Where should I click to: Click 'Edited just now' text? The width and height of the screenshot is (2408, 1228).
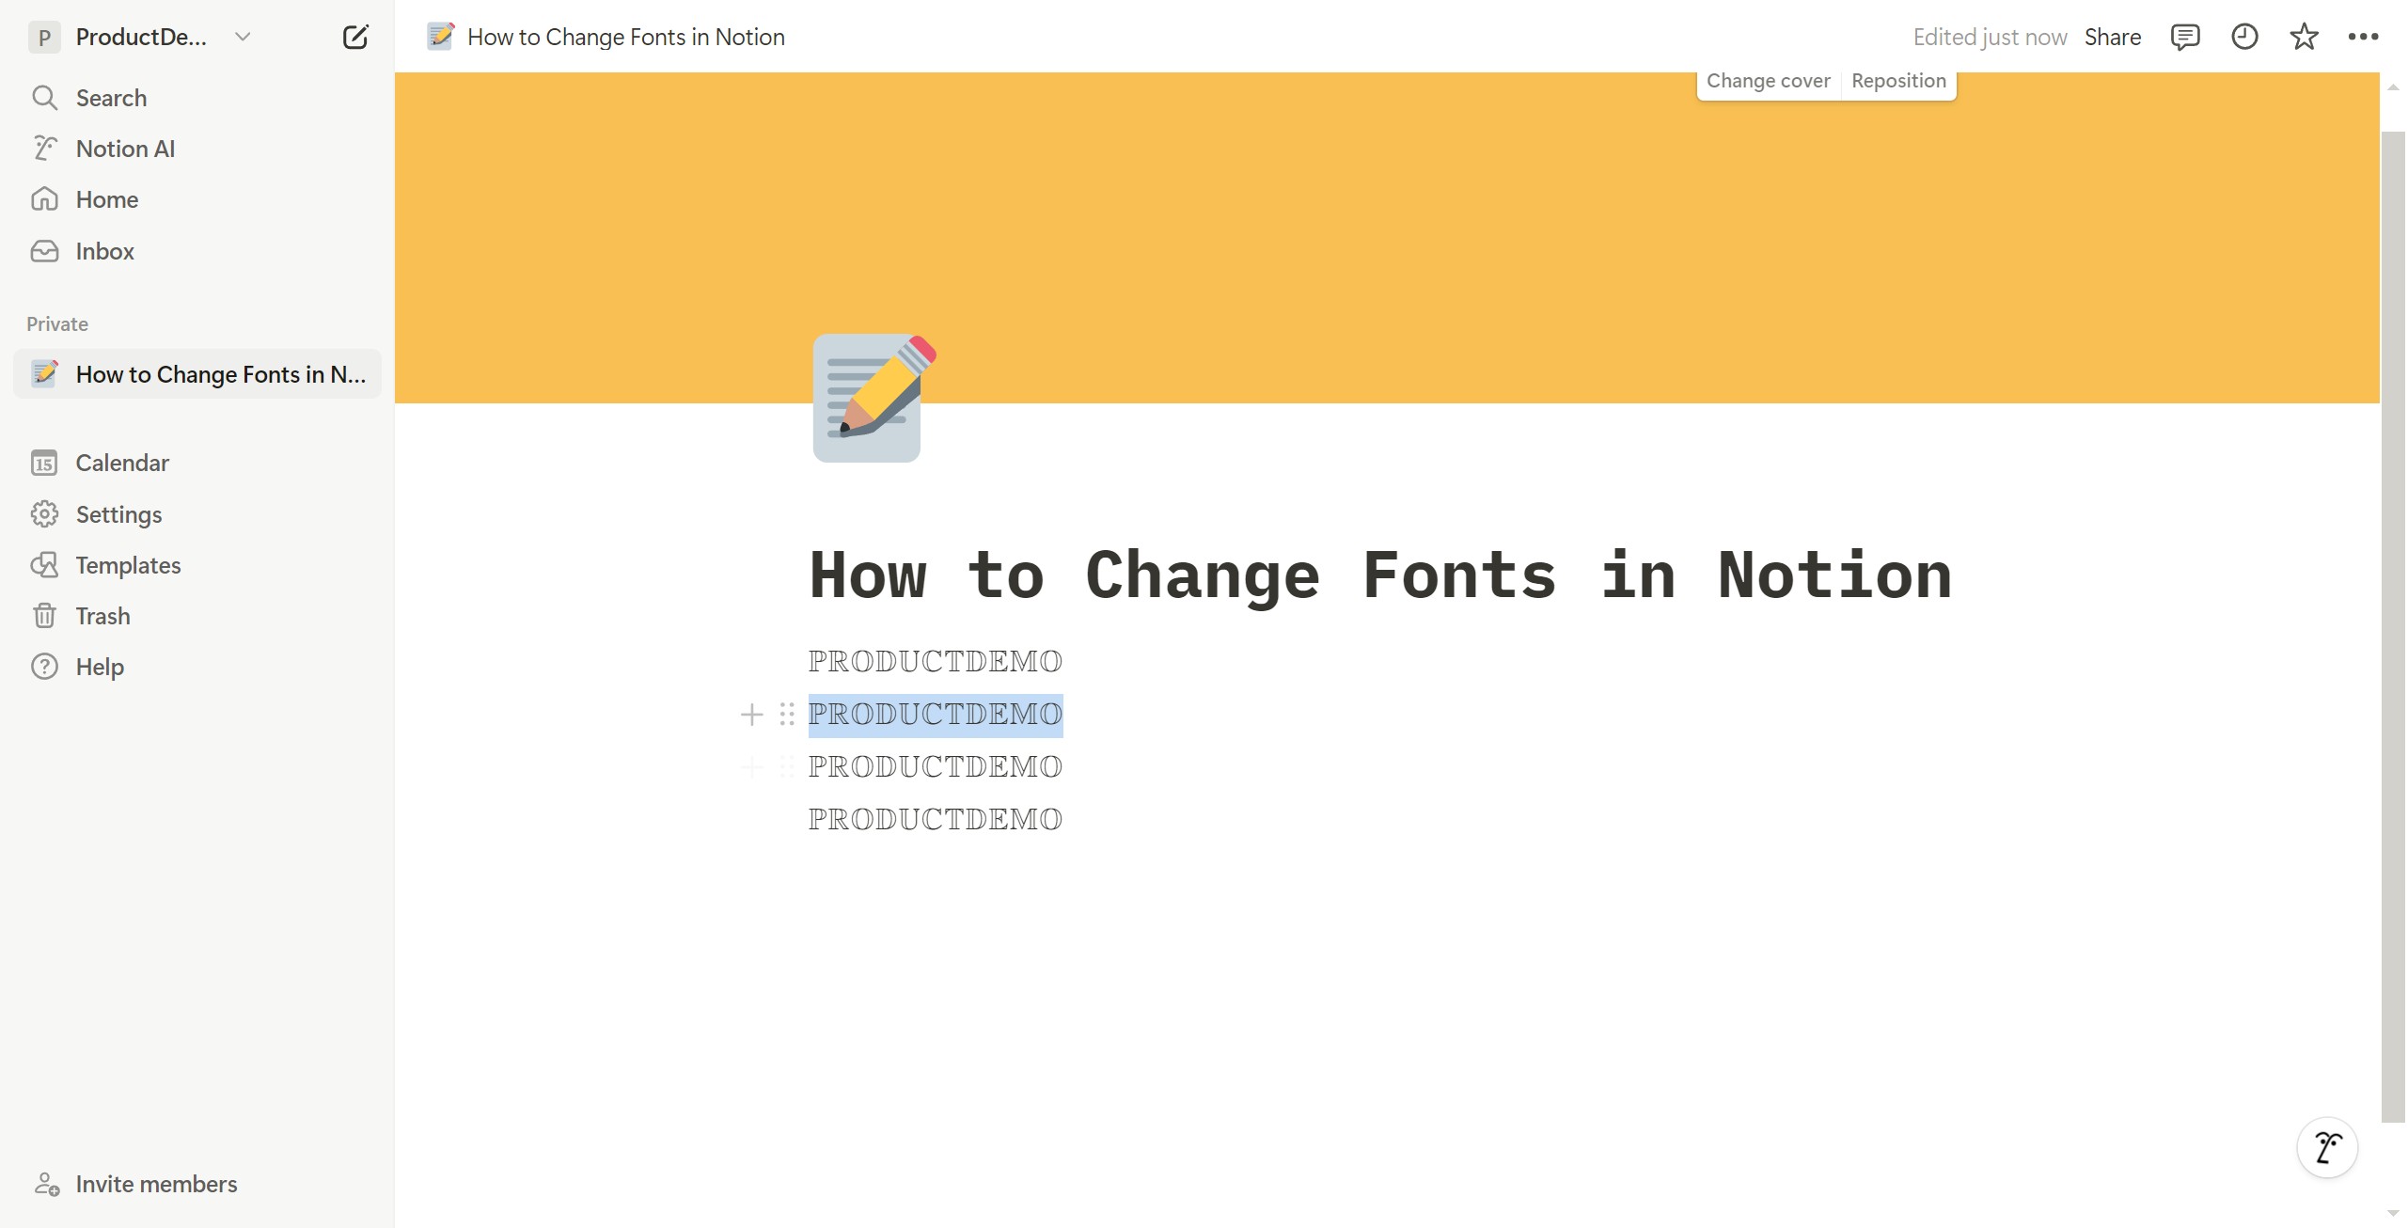coord(1990,37)
